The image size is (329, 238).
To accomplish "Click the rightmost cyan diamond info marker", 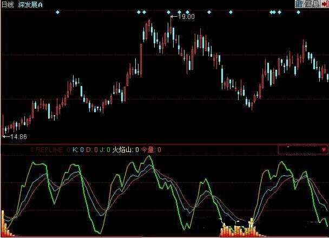I will [298, 11].
